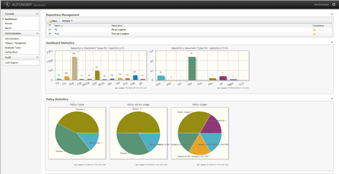Click the FS compliance indicator
Screen dimensions: 339x174
click(x=320, y=30)
